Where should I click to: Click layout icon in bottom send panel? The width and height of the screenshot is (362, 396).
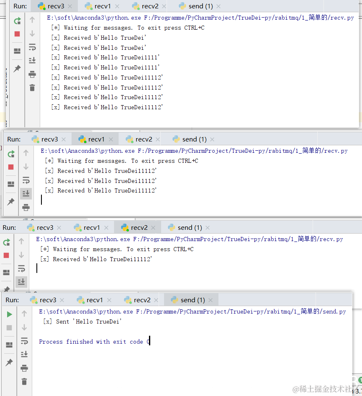pos(9,345)
